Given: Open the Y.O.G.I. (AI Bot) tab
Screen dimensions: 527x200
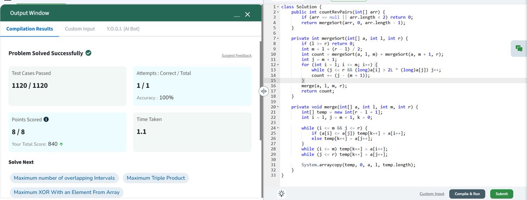Looking at the screenshot, I should point(123,29).
